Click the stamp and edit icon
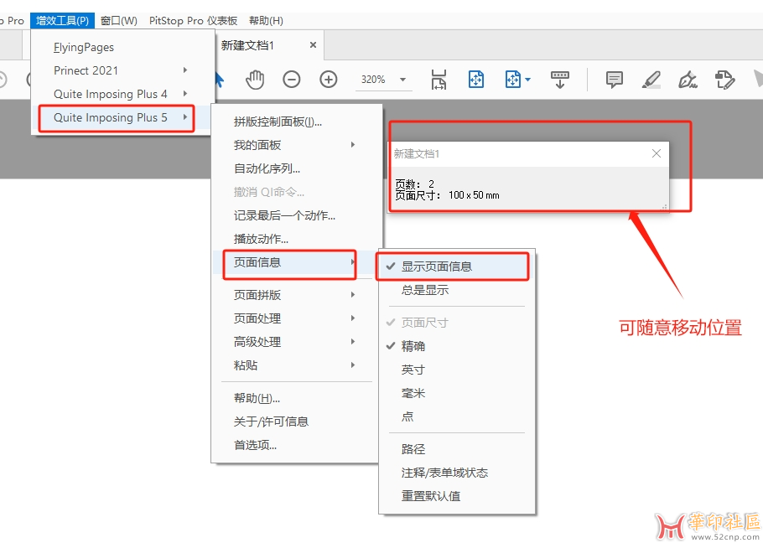 coord(724,80)
